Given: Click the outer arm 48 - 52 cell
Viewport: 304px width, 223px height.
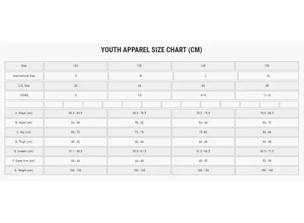Looking at the screenshot, I should coord(203,161).
